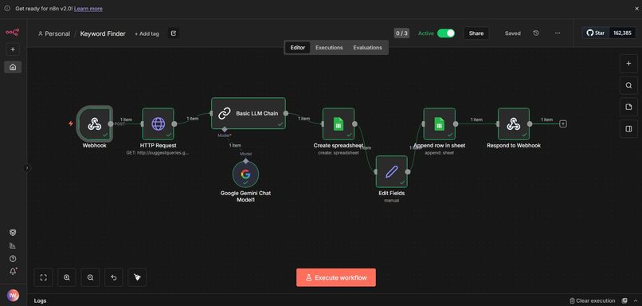The width and height of the screenshot is (642, 306).
Task: Click the Share button
Action: click(x=476, y=33)
